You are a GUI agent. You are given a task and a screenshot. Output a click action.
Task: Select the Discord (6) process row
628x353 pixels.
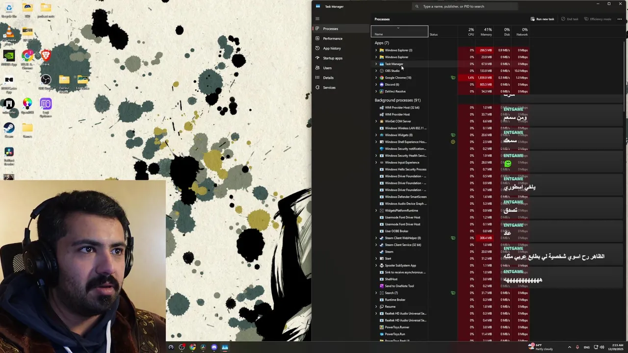pos(450,84)
